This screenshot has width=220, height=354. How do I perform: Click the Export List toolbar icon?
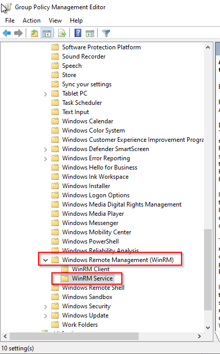62,33
